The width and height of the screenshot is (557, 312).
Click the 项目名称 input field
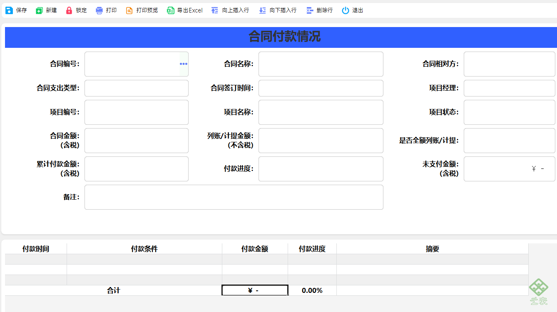[x=321, y=112]
